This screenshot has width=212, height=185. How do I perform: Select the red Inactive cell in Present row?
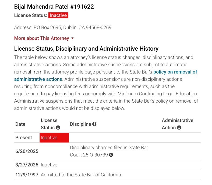pos(54,138)
